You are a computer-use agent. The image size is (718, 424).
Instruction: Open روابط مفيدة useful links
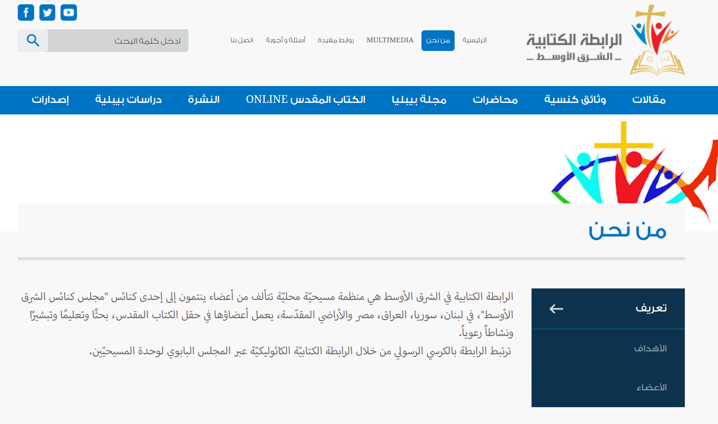tap(335, 40)
